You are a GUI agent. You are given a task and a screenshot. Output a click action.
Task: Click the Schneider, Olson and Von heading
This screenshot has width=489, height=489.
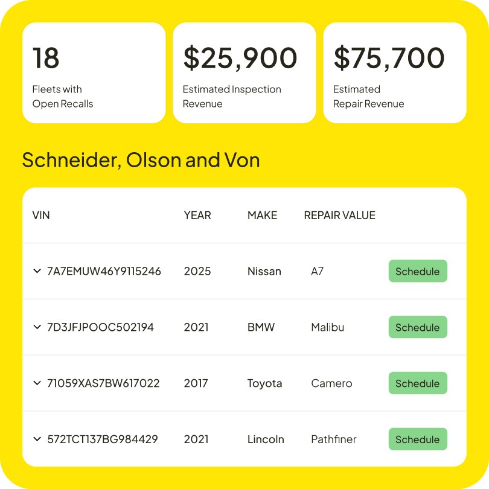click(141, 160)
